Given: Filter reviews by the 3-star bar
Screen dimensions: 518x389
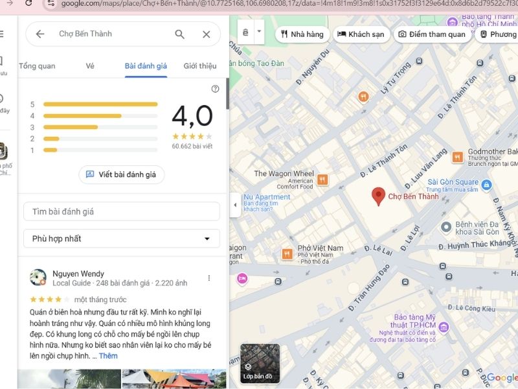Looking at the screenshot, I should (x=100, y=127).
